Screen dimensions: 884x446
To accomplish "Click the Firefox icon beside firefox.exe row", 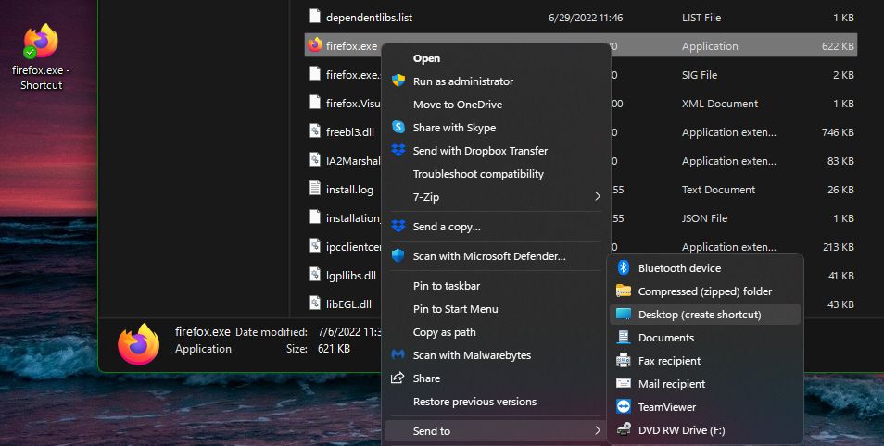I will click(x=315, y=45).
